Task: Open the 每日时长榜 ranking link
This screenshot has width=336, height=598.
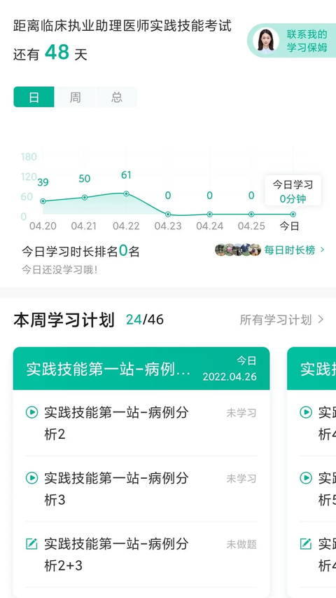Action: [x=290, y=250]
